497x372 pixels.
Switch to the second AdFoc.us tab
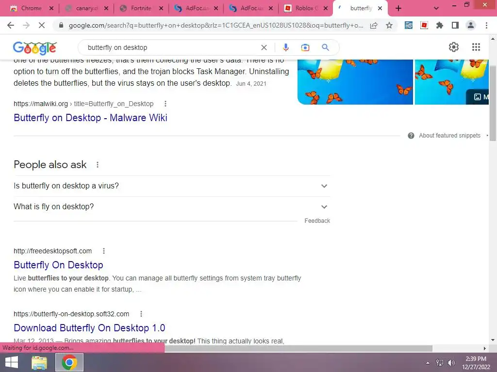tap(251, 8)
